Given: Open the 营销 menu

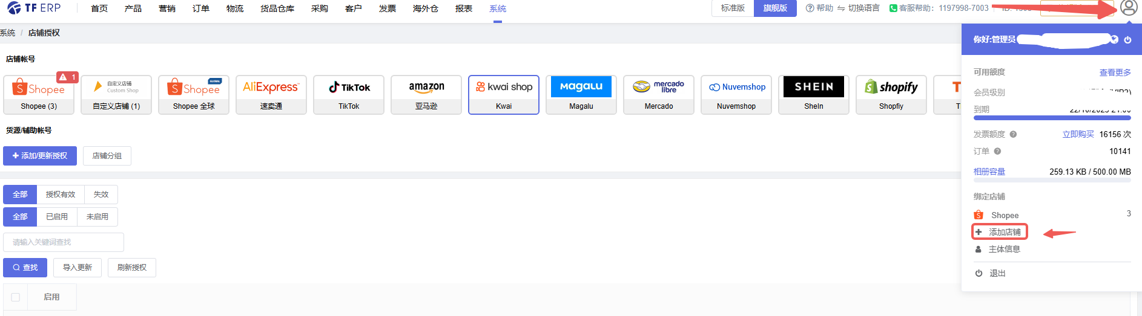Looking at the screenshot, I should coord(167,8).
